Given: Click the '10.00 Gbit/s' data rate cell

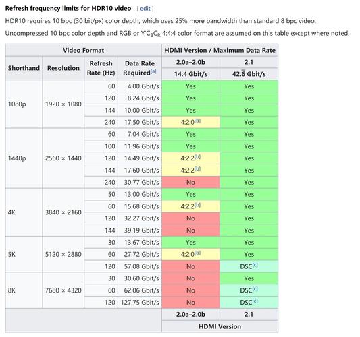Looking at the screenshot, I should (140, 110).
